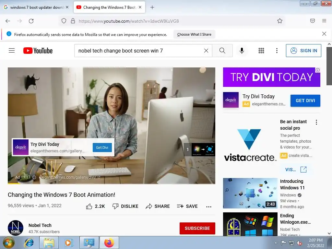Viewport: 332px width, 249px height.
Task: Open the YouTube apps grid icon
Action: click(261, 51)
